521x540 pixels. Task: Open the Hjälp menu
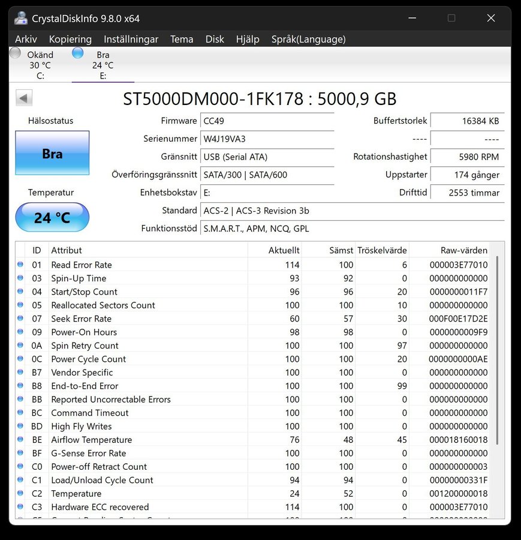[248, 39]
